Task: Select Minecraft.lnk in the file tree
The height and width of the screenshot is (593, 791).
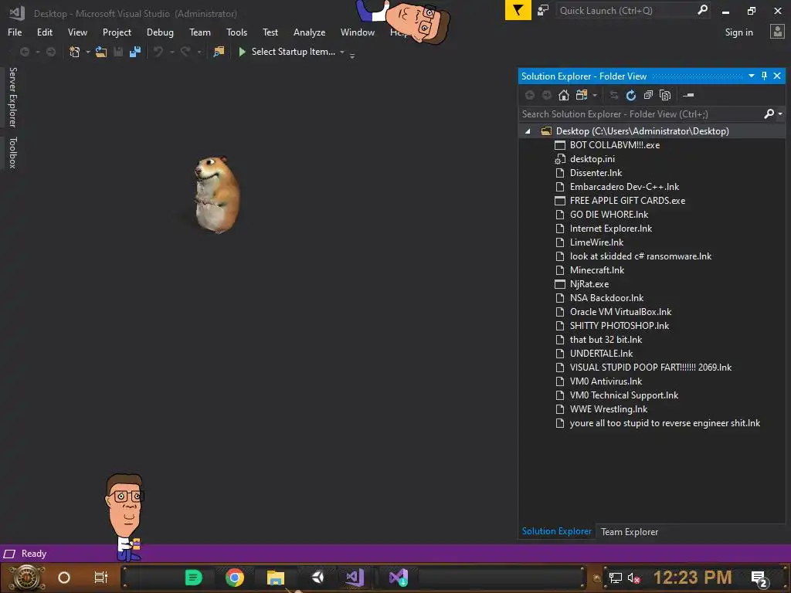Action: (x=597, y=270)
